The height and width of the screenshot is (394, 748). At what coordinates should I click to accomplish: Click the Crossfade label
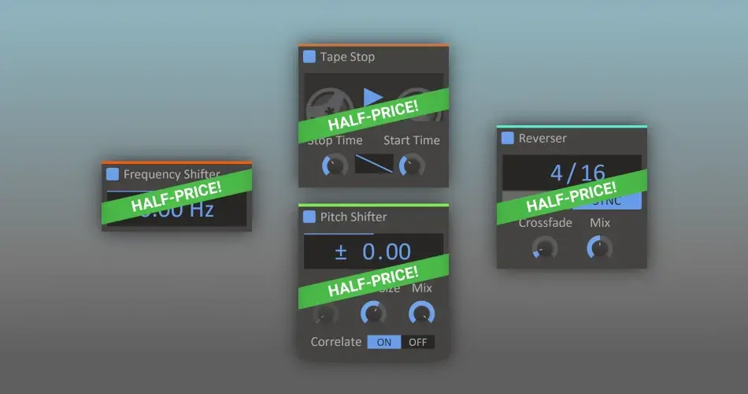546,222
